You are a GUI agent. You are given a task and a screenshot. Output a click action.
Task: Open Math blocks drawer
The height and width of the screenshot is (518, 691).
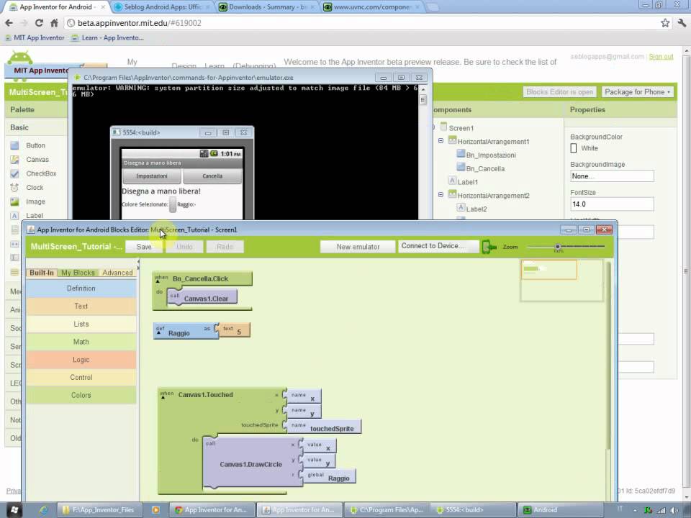click(x=81, y=342)
